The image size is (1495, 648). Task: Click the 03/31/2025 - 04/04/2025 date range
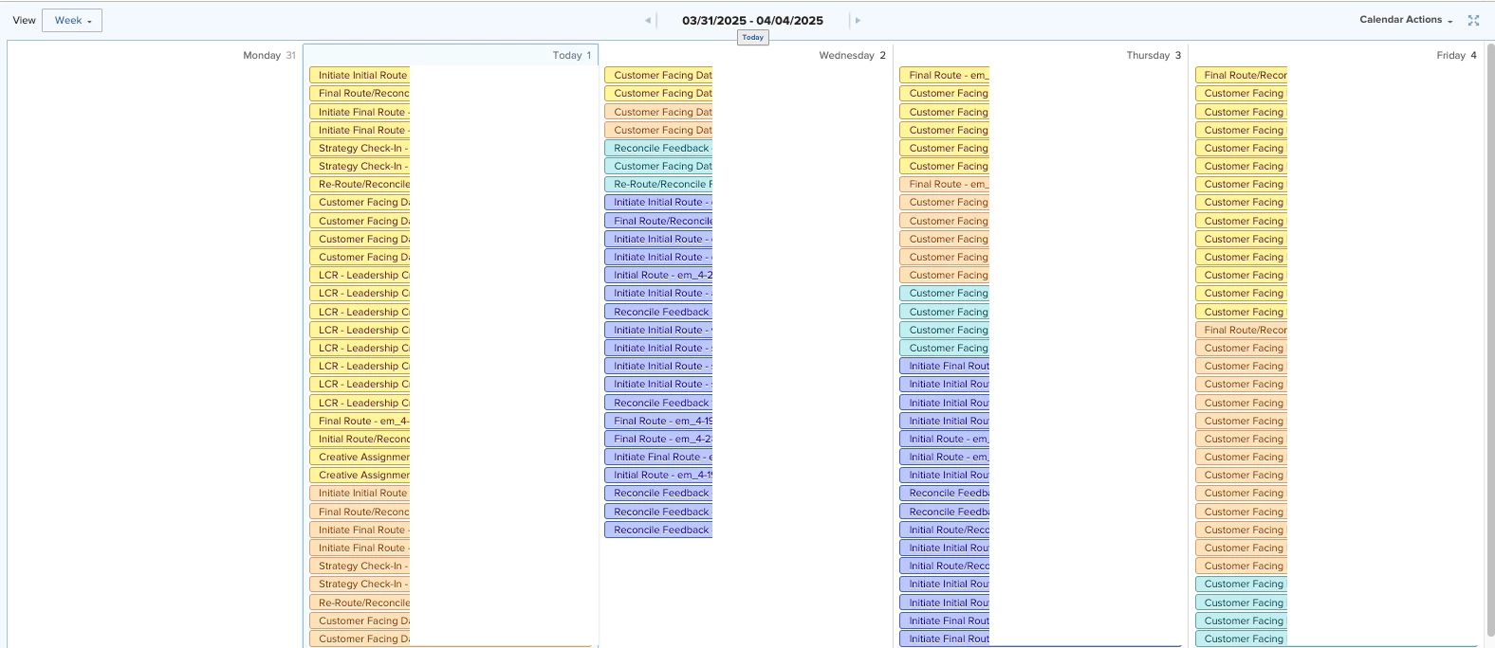click(752, 20)
